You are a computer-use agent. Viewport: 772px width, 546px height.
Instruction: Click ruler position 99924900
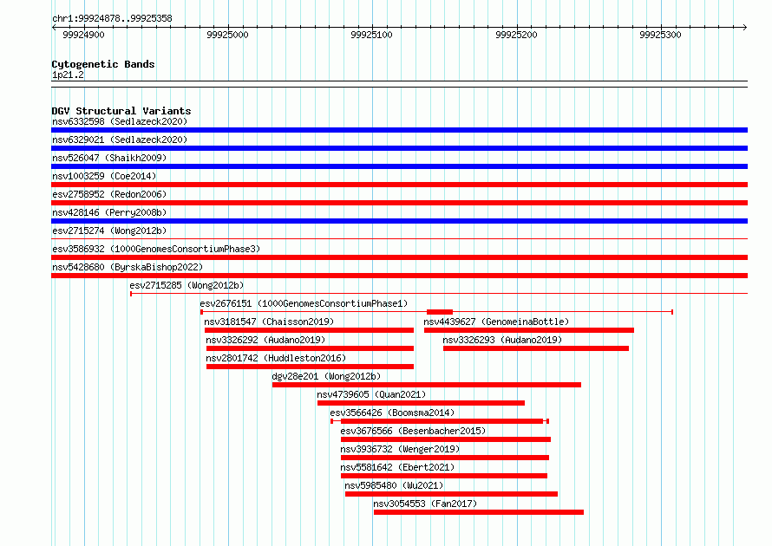point(83,35)
